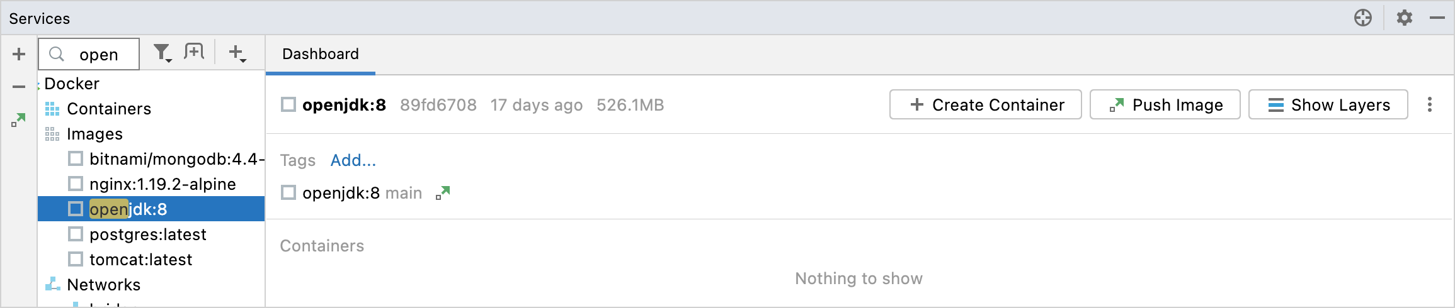This screenshot has width=1455, height=308.
Task: Open Services settings via the gear icon
Action: coord(1405,18)
